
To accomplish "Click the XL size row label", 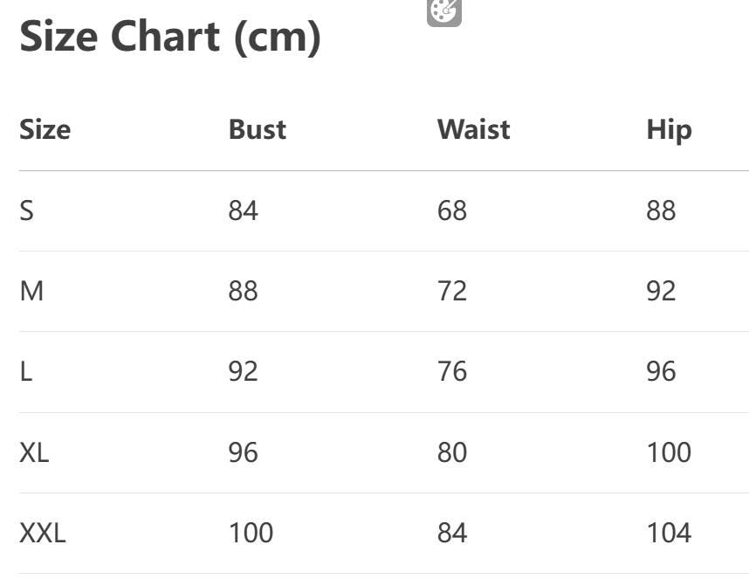I will tap(34, 452).
